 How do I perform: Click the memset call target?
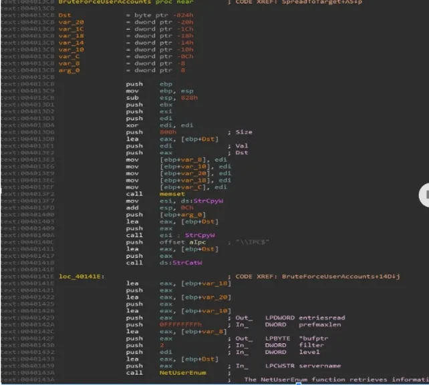click(x=172, y=194)
